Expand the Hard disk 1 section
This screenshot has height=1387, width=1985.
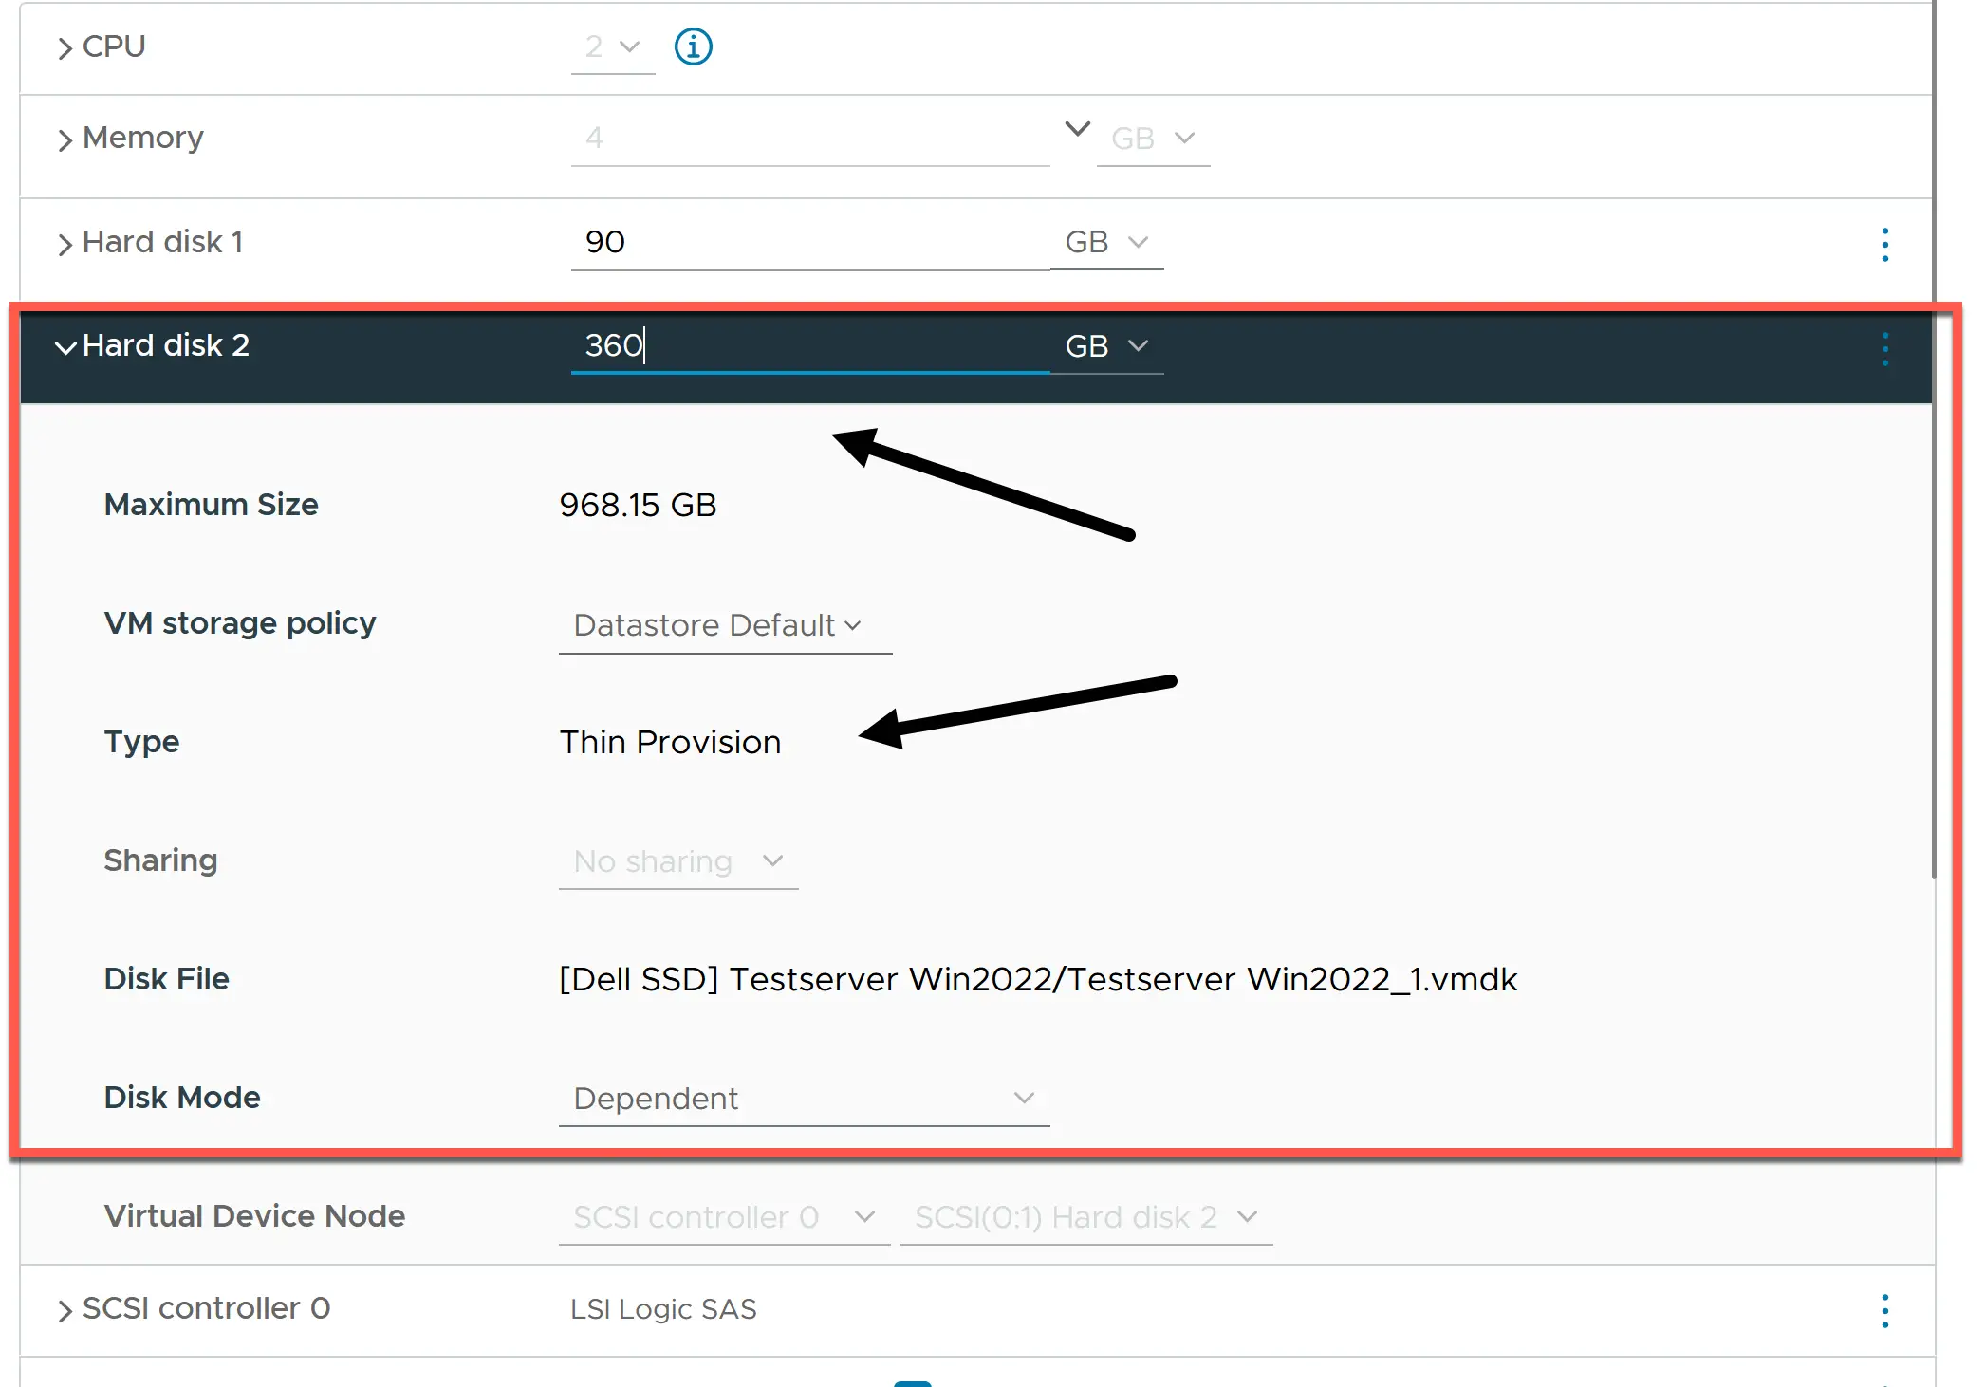point(64,243)
